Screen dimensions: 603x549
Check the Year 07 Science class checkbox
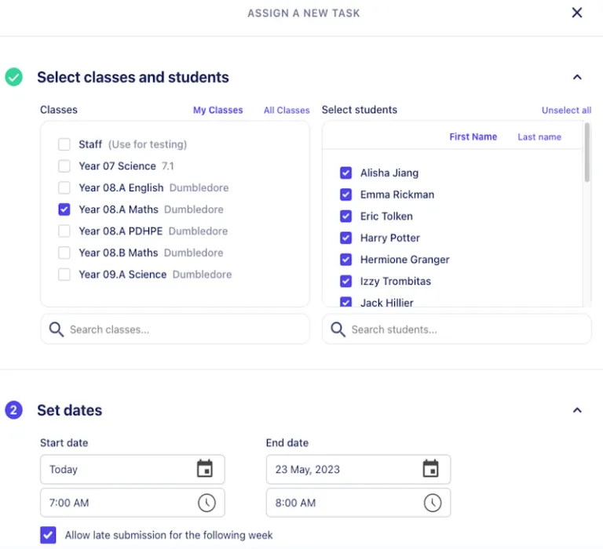coord(64,166)
